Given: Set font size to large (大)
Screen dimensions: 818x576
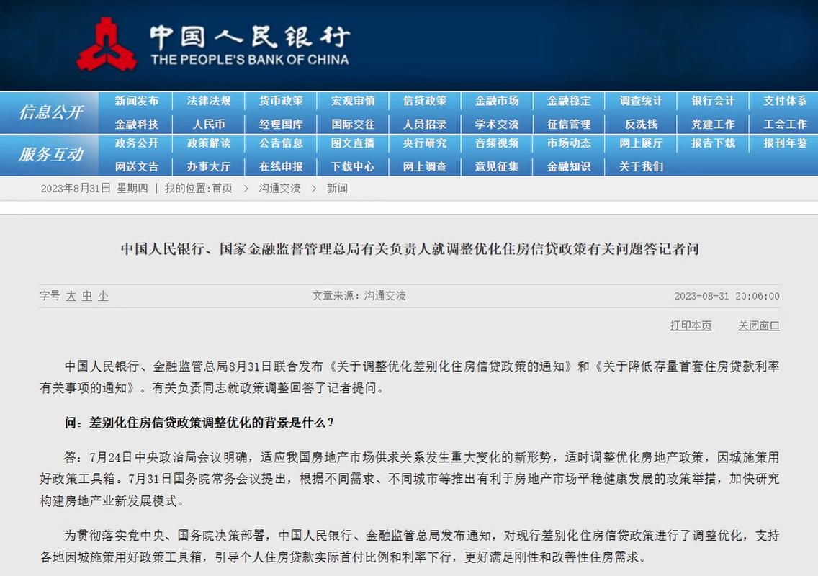Looking at the screenshot, I should (71, 296).
